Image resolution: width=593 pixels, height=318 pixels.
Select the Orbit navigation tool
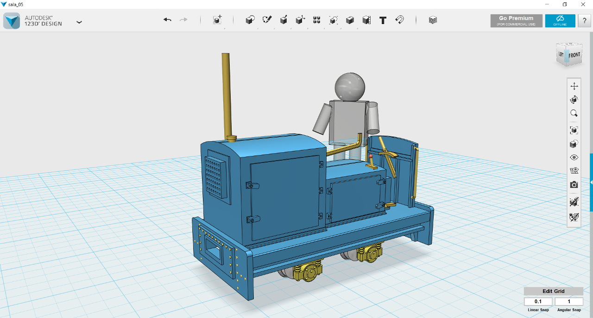[574, 100]
